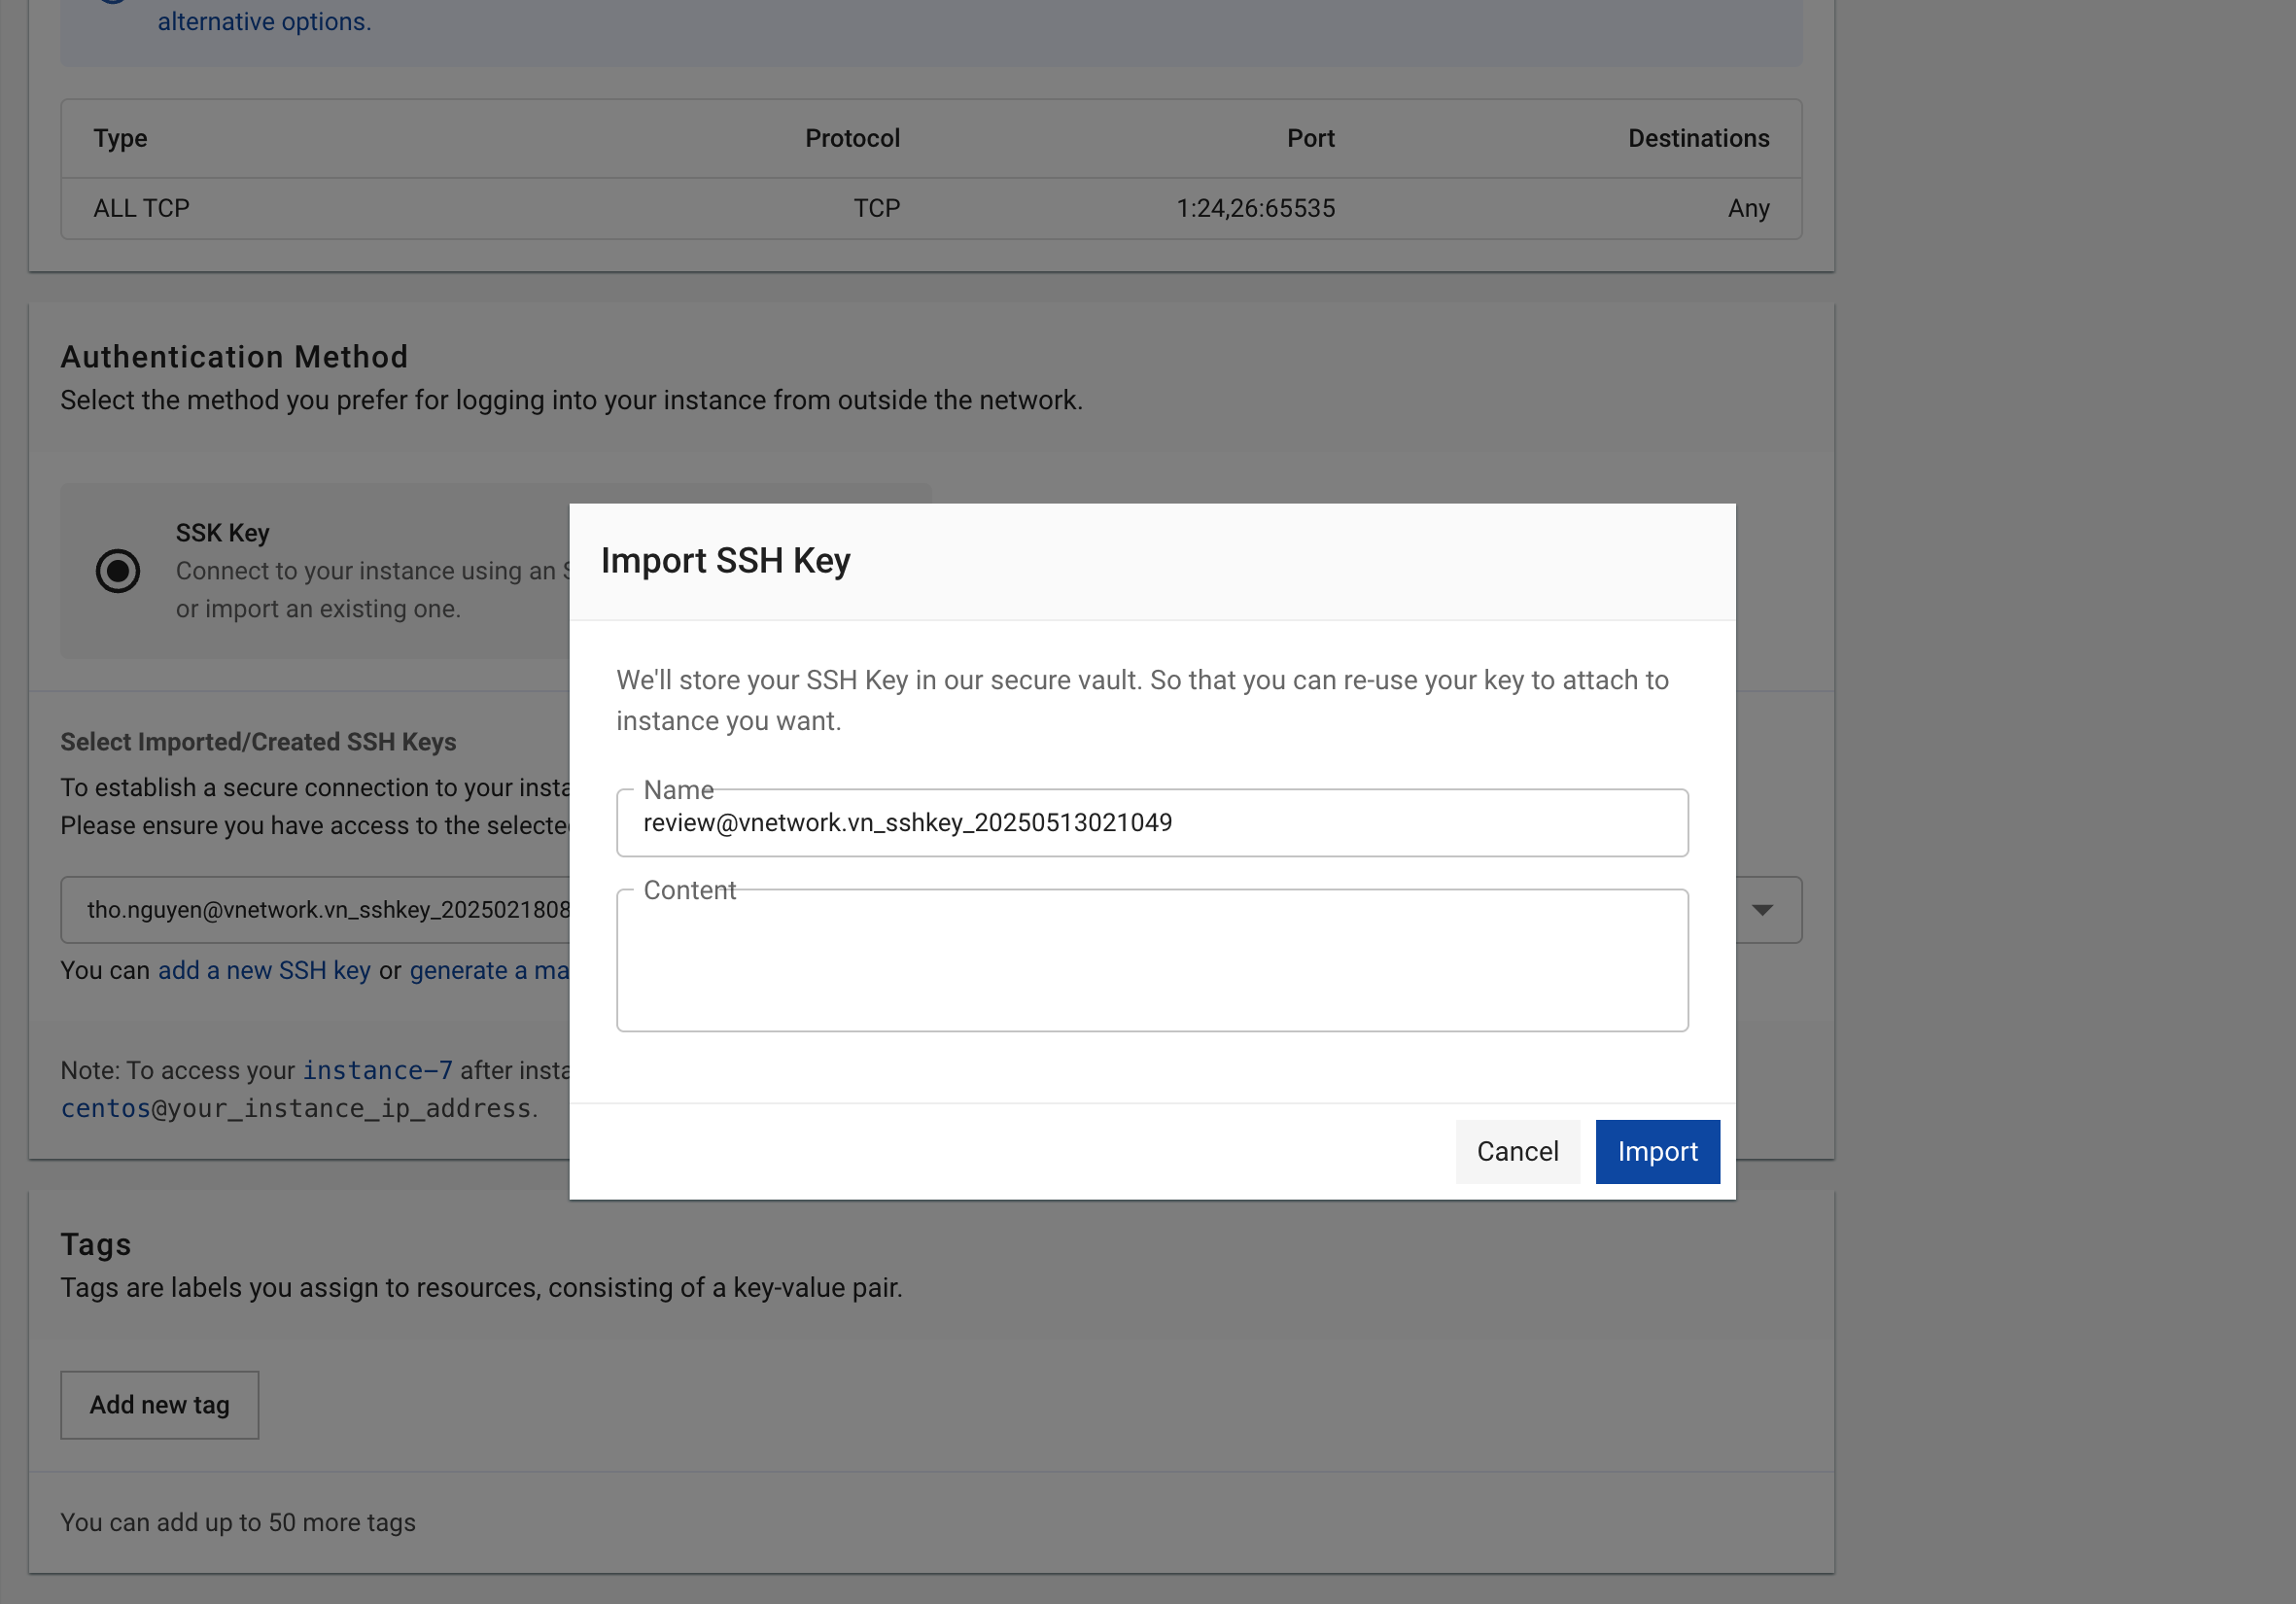Click the ALL TCP table cell
Image resolution: width=2296 pixels, height=1604 pixels.
[141, 208]
